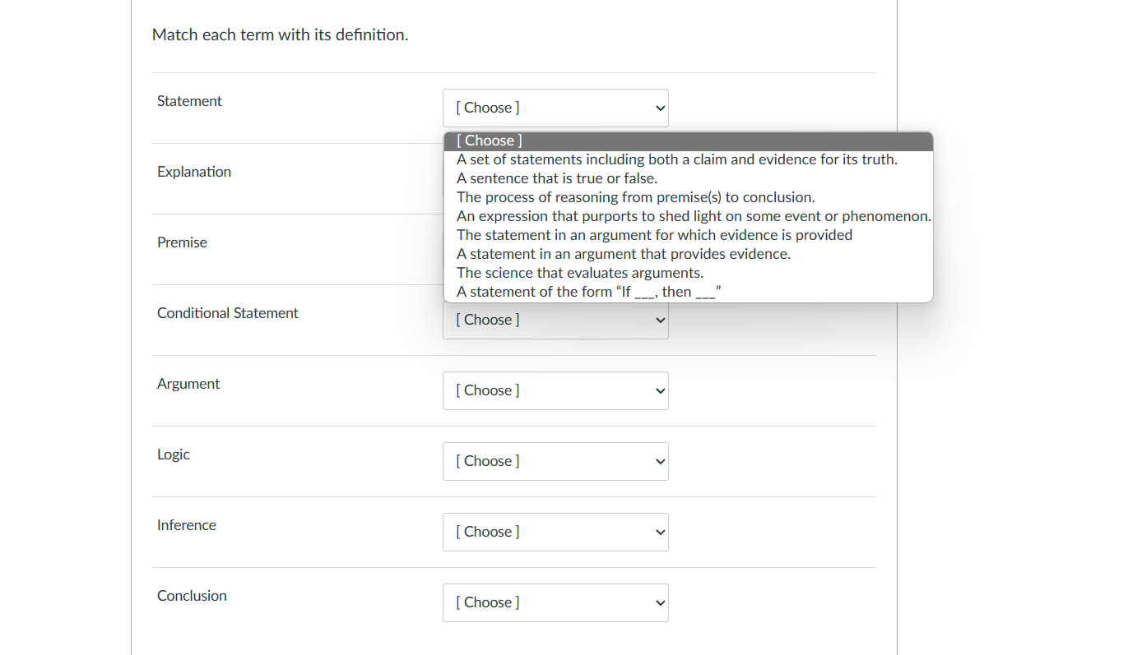
Task: Open the Inference definition dropdown
Action: tap(555, 532)
